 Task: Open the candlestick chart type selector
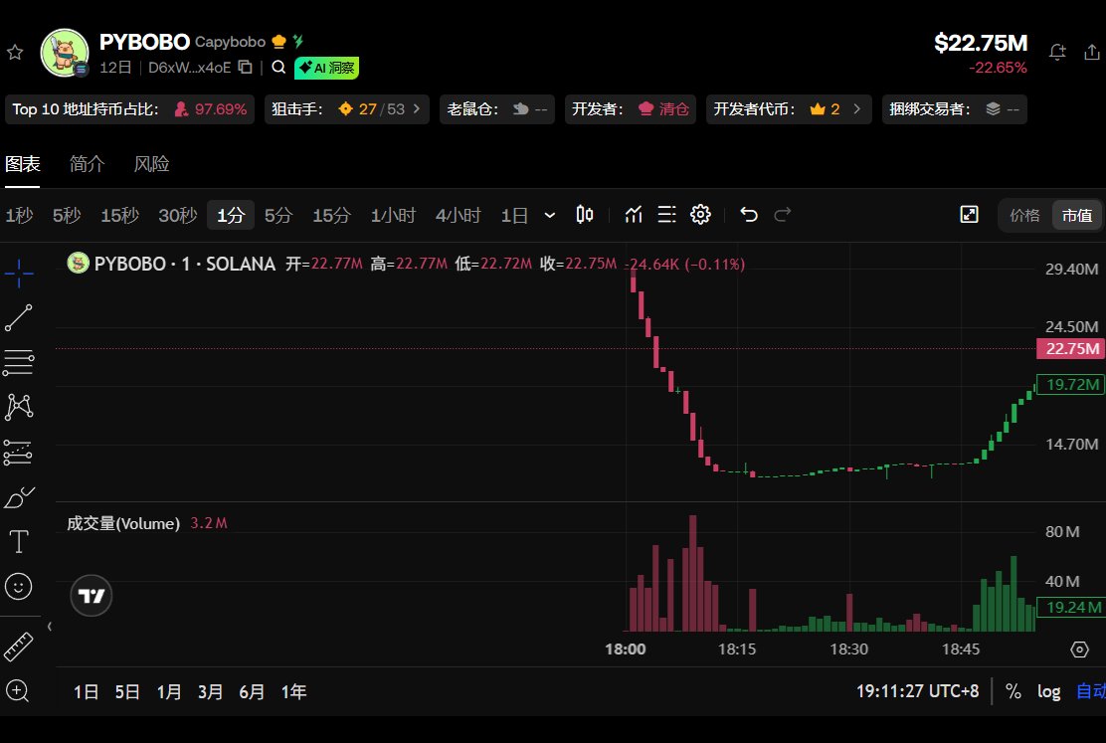585,215
